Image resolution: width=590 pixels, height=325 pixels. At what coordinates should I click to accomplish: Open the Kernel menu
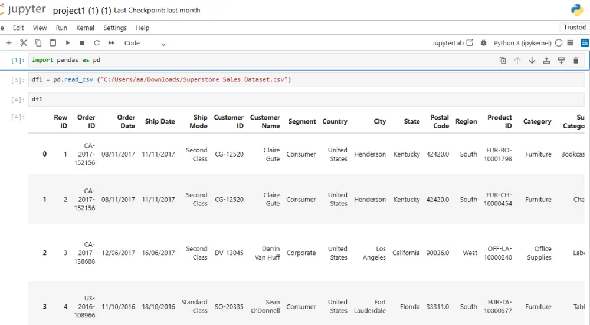click(x=85, y=28)
